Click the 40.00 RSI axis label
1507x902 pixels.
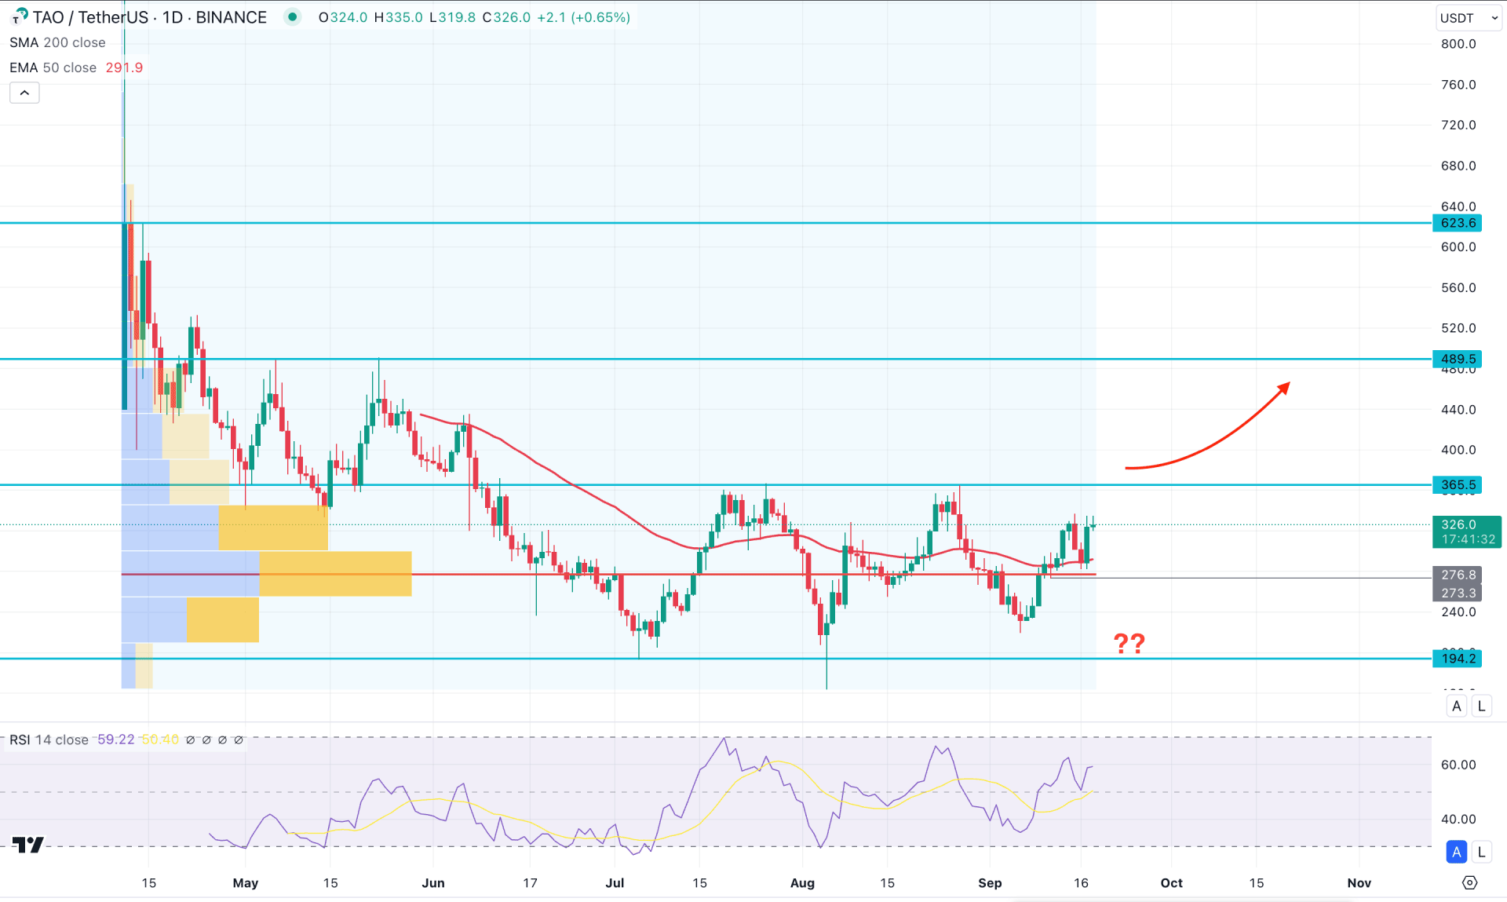click(1458, 819)
